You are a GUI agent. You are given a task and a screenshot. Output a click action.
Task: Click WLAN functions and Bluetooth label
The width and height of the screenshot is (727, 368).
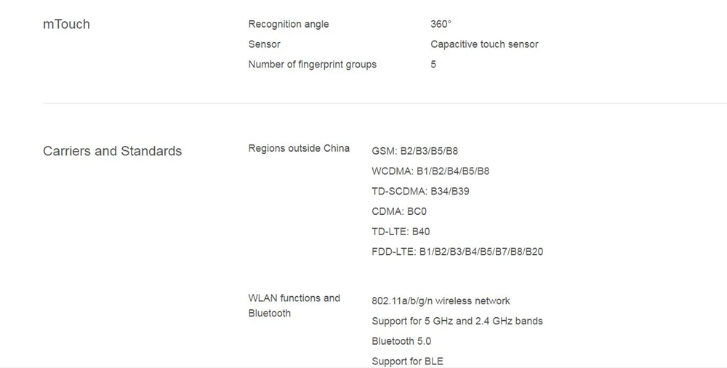pyautogui.click(x=294, y=306)
